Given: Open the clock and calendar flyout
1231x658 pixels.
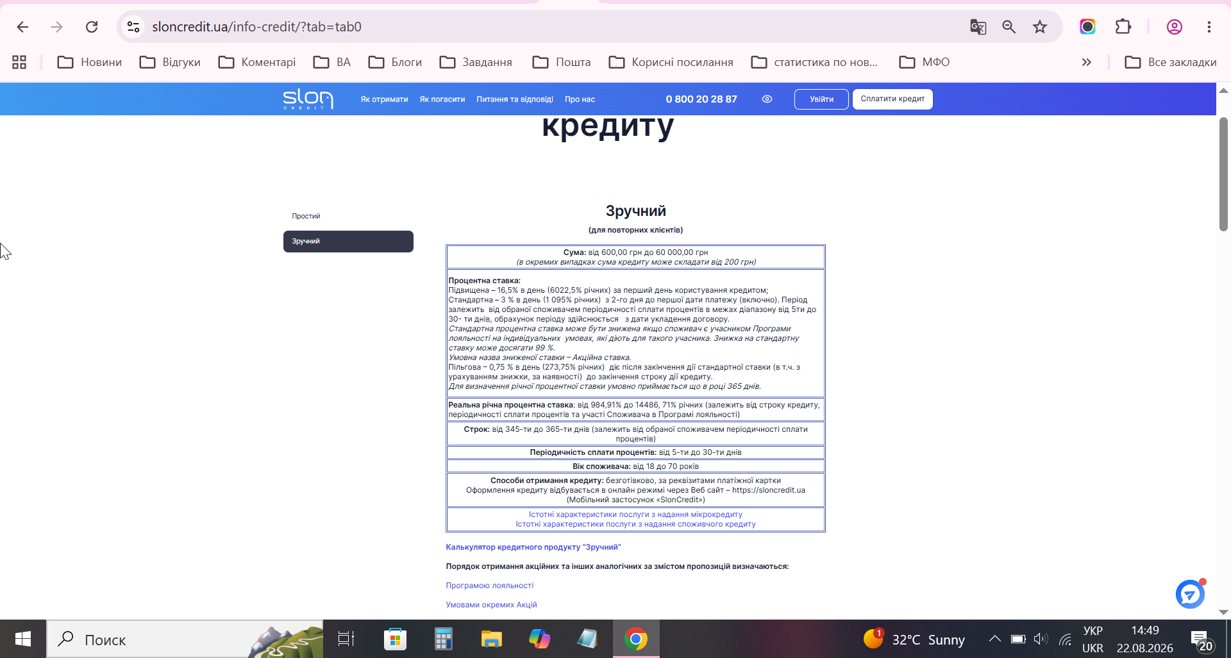Looking at the screenshot, I should (x=1145, y=639).
